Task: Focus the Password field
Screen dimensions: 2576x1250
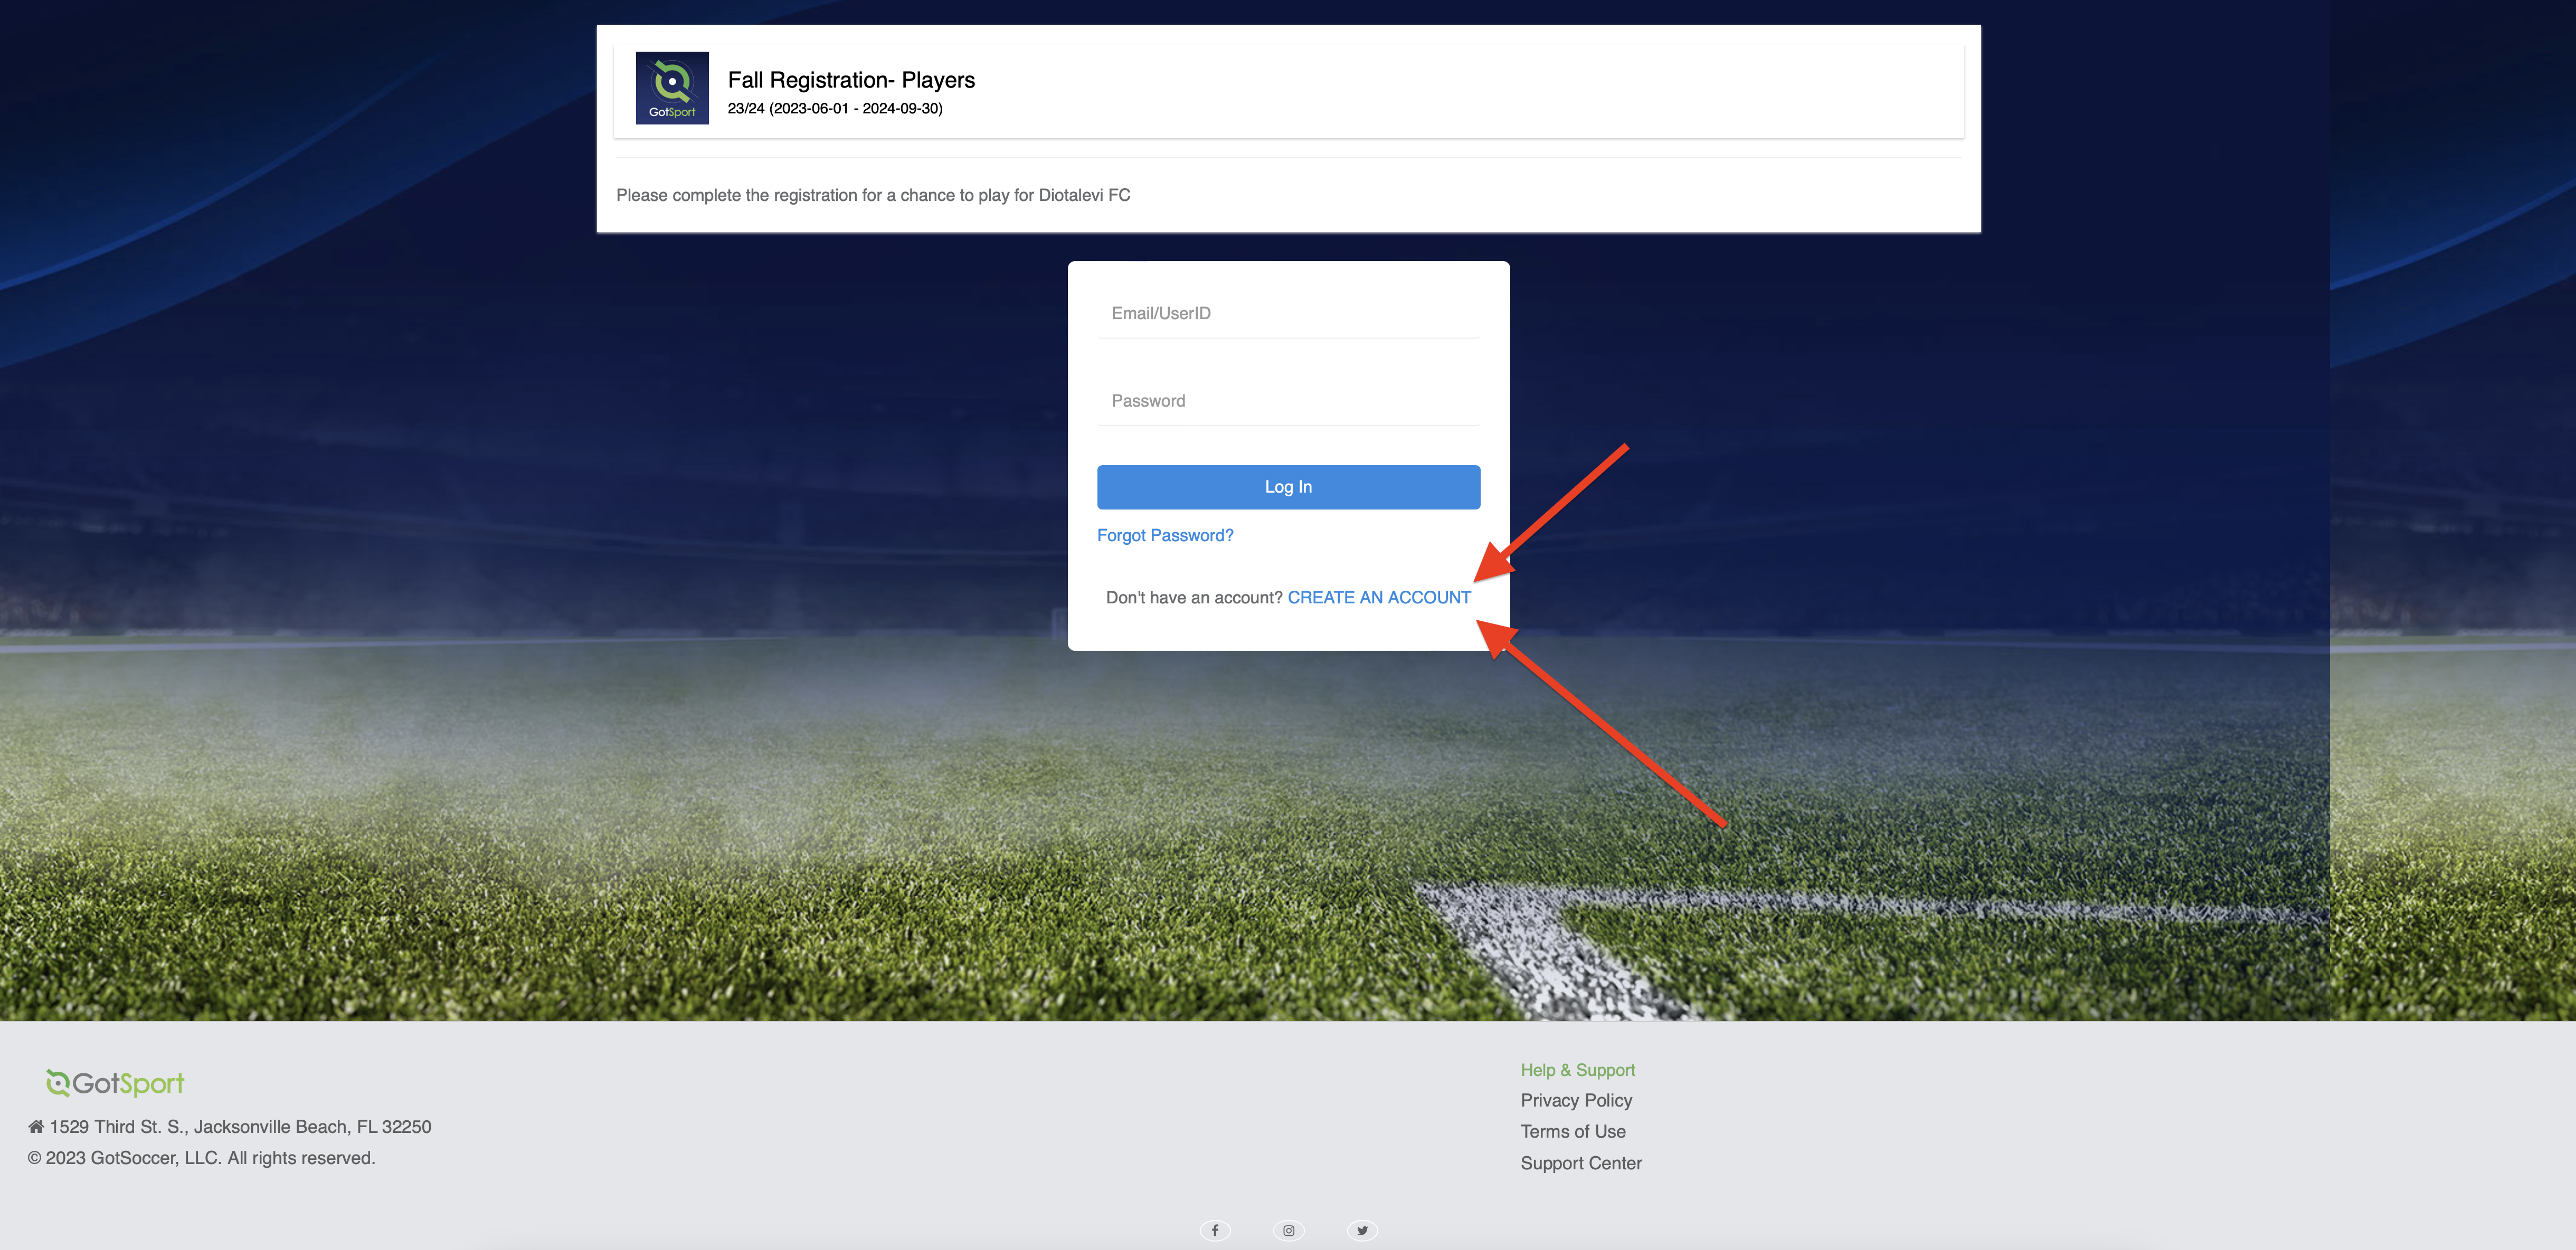Action: [1288, 401]
